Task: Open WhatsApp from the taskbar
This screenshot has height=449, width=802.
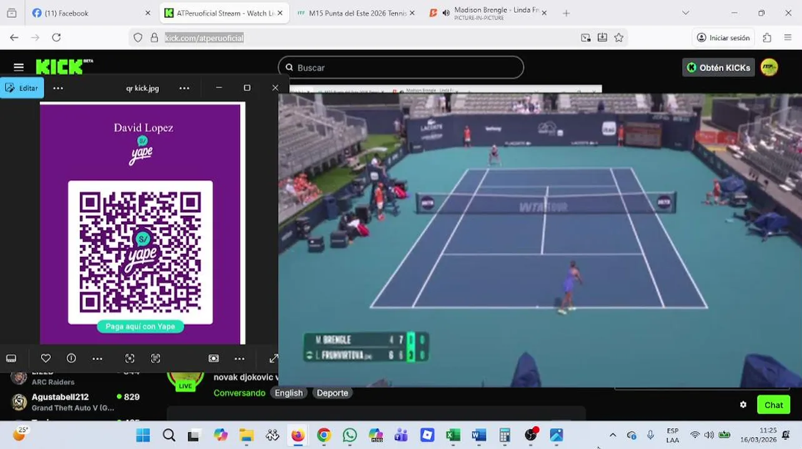Action: (x=350, y=435)
